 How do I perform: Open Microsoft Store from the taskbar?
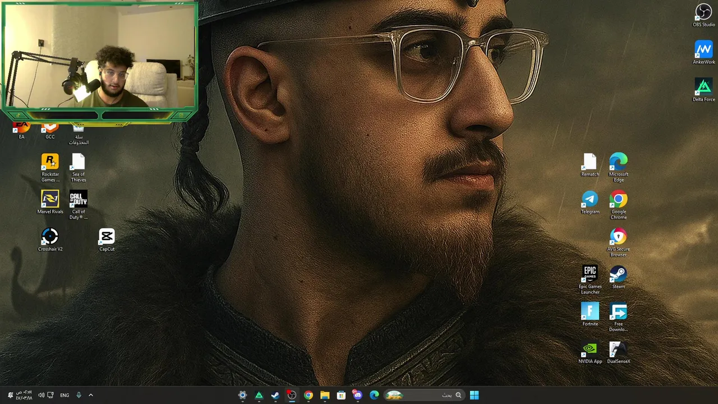pyautogui.click(x=341, y=395)
